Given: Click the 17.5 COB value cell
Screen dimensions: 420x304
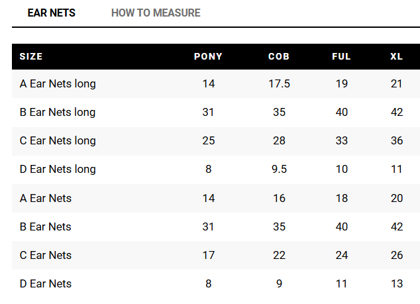Looking at the screenshot, I should (279, 84).
